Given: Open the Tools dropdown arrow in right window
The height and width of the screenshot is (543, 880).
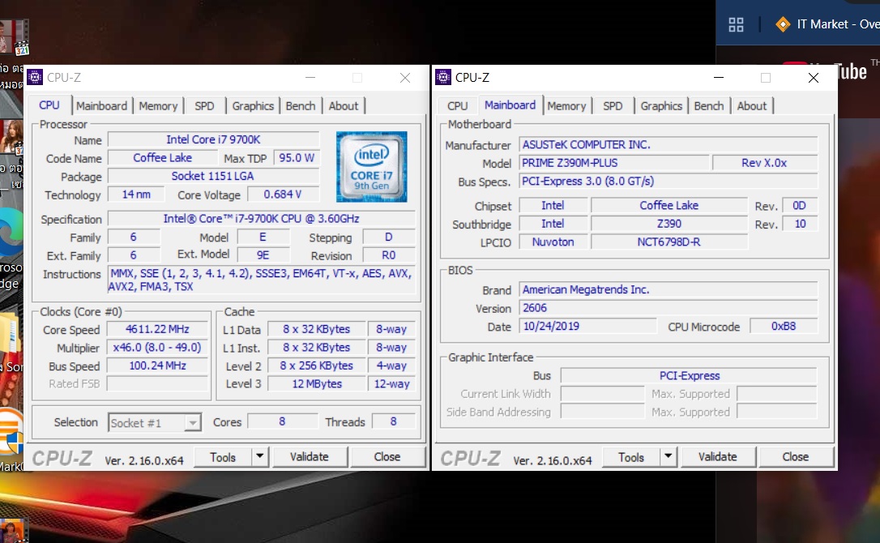Looking at the screenshot, I should tap(668, 457).
